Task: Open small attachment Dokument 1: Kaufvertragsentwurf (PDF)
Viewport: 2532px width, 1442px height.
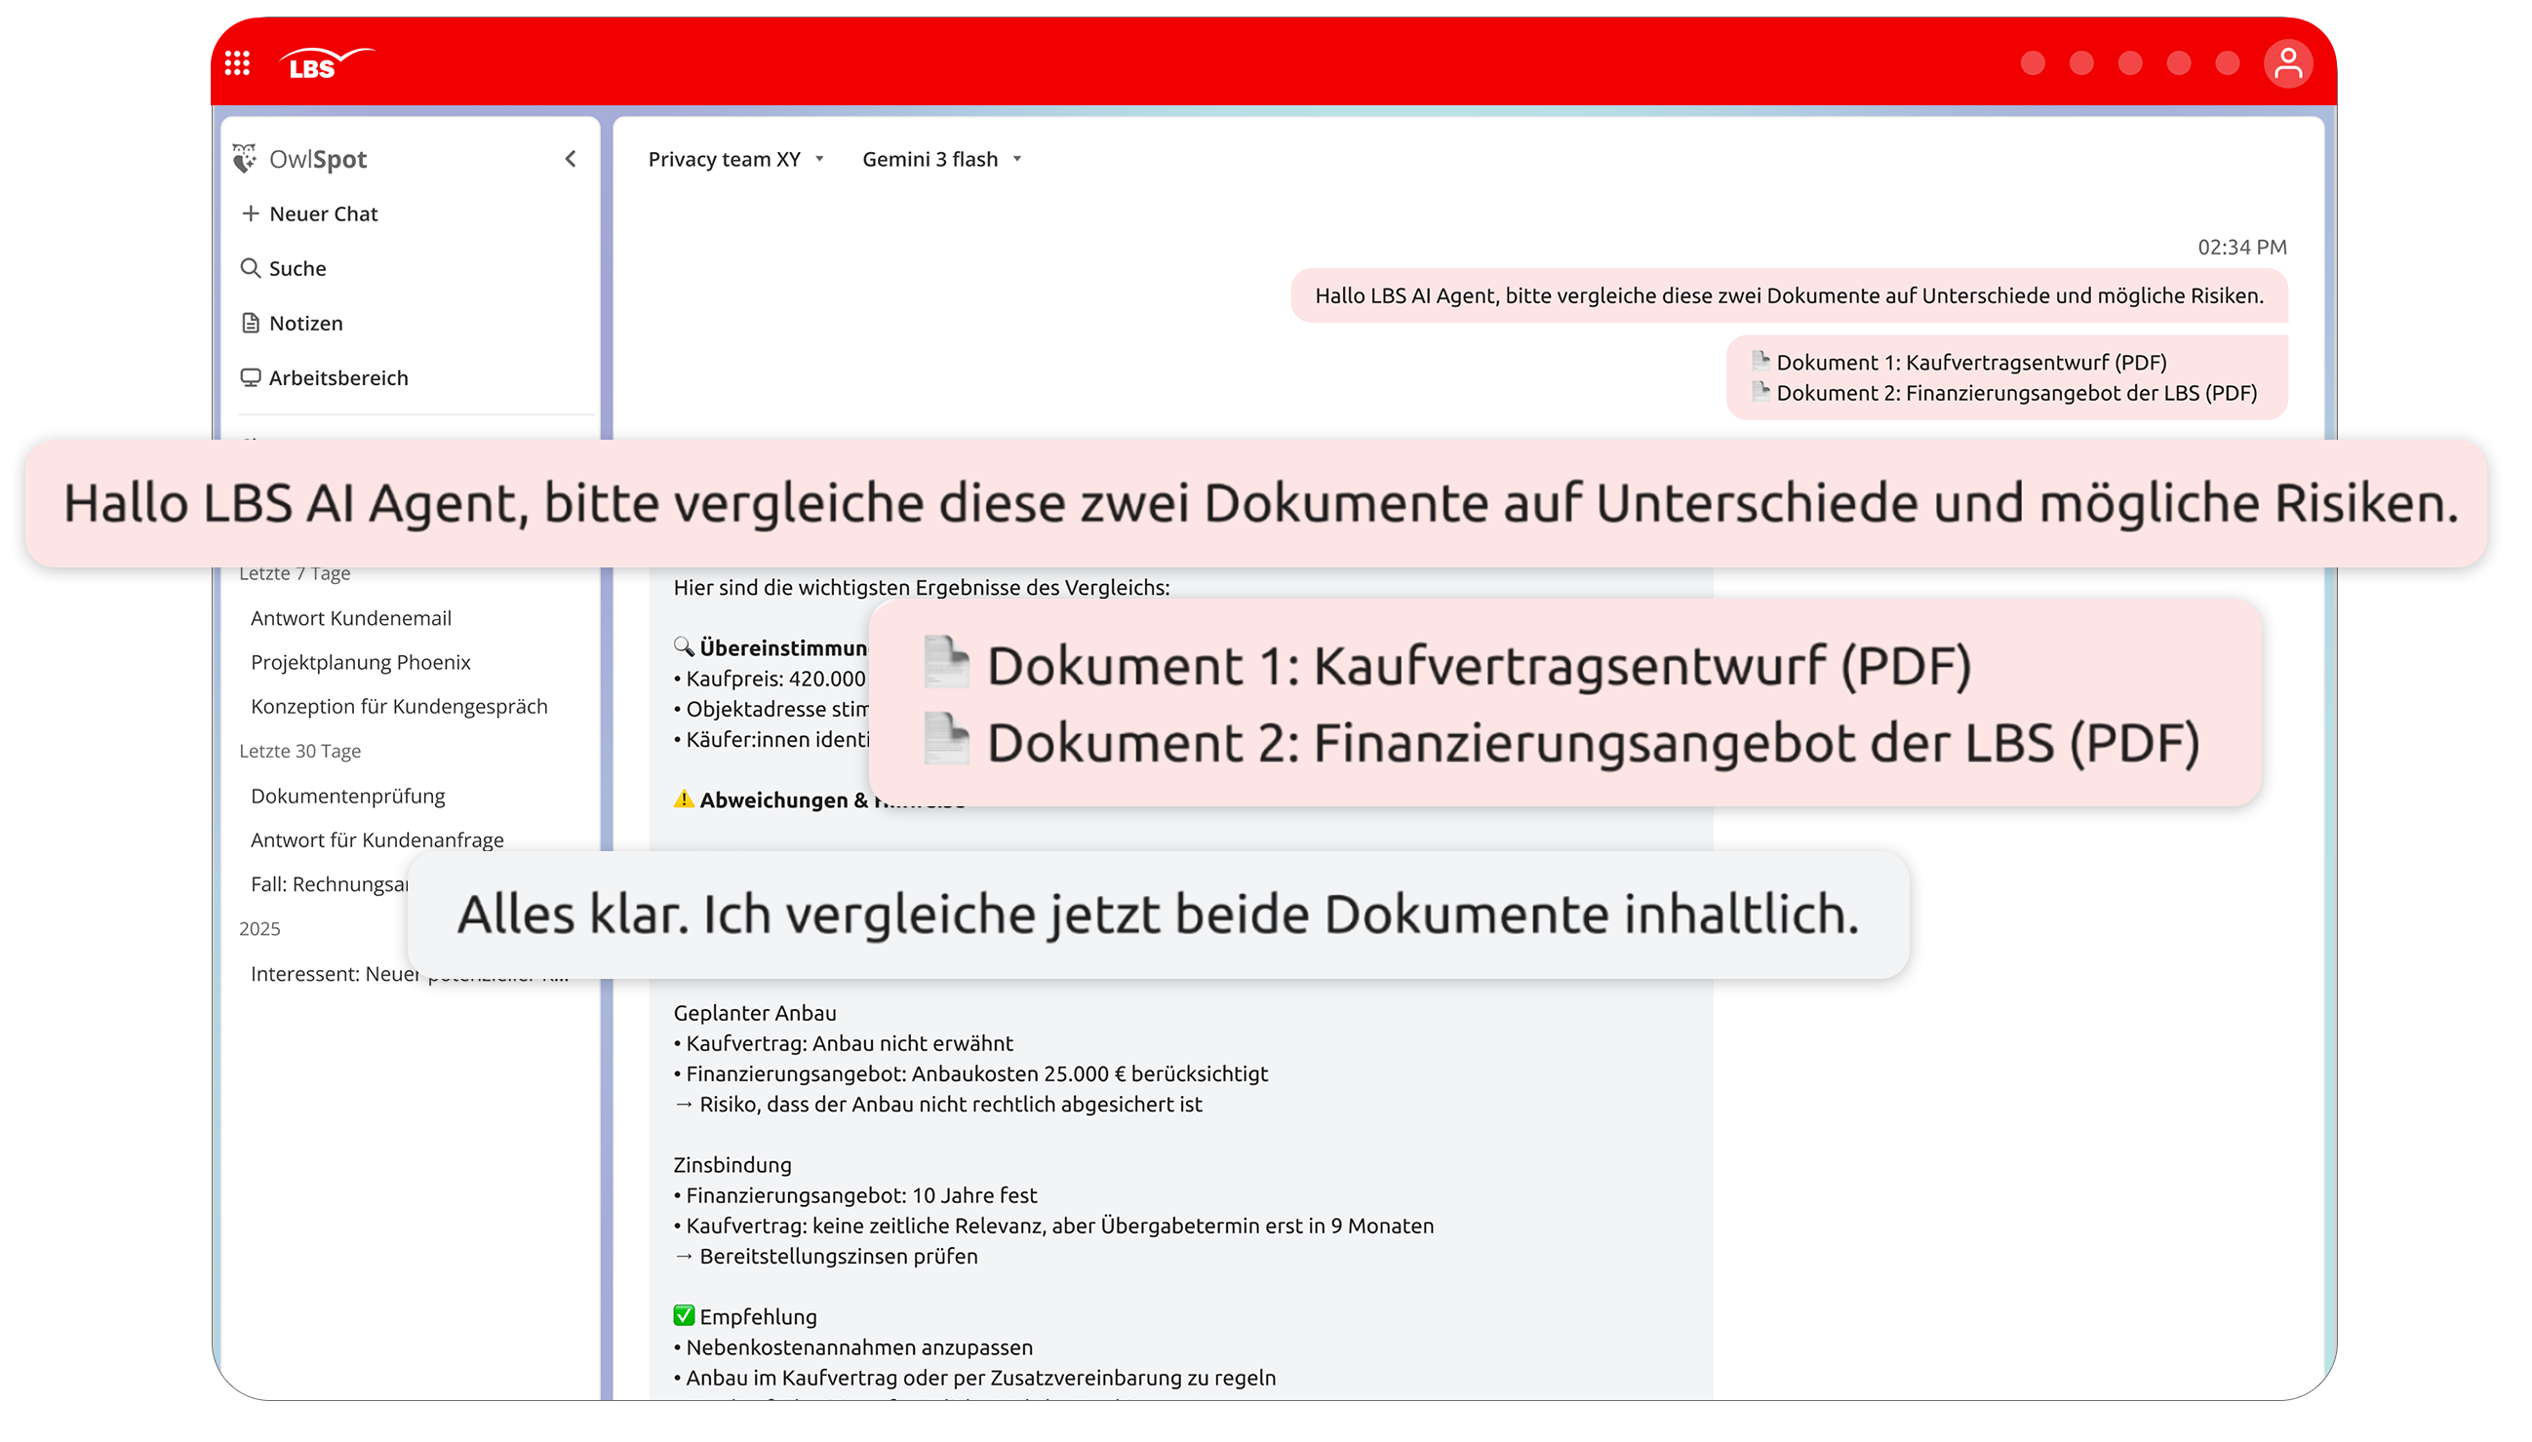Action: click(1959, 363)
